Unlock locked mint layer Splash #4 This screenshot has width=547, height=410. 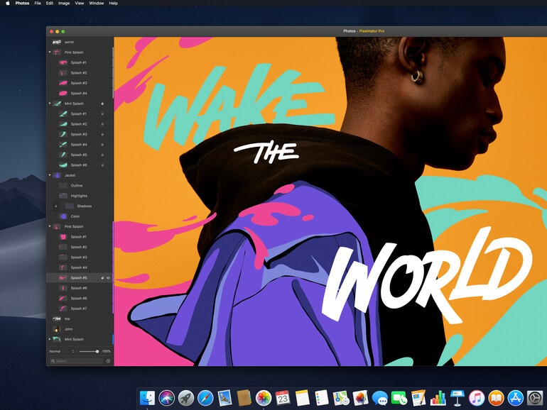pos(102,145)
